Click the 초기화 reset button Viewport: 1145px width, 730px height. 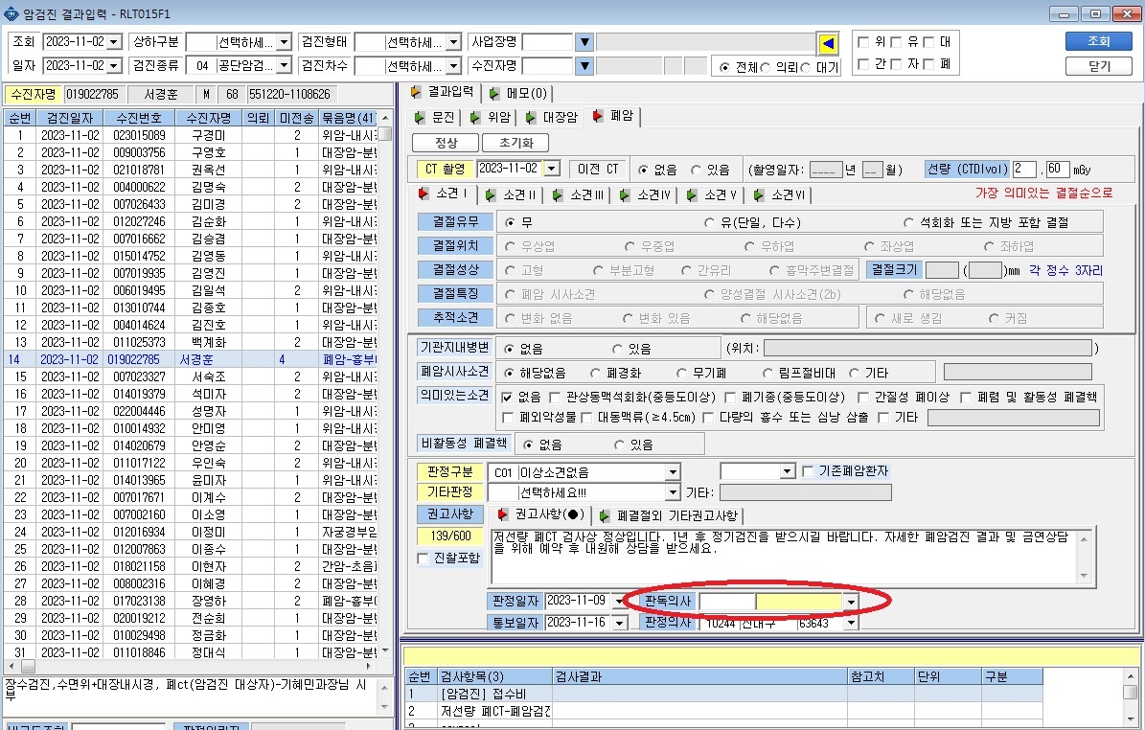coord(516,143)
